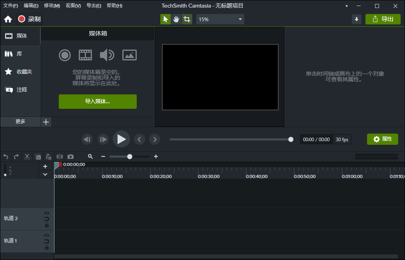Screen dimensions: 405x260
Task: Go to the Home screen icon
Action: (8, 19)
